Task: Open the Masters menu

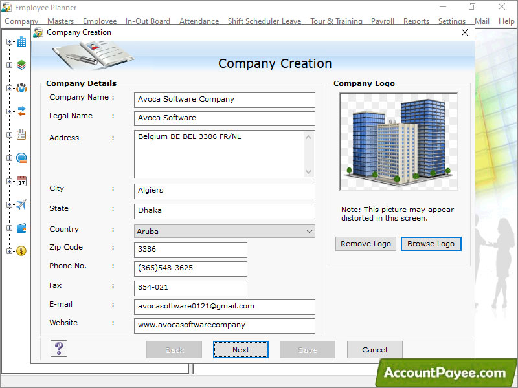Action: pyautogui.click(x=60, y=21)
